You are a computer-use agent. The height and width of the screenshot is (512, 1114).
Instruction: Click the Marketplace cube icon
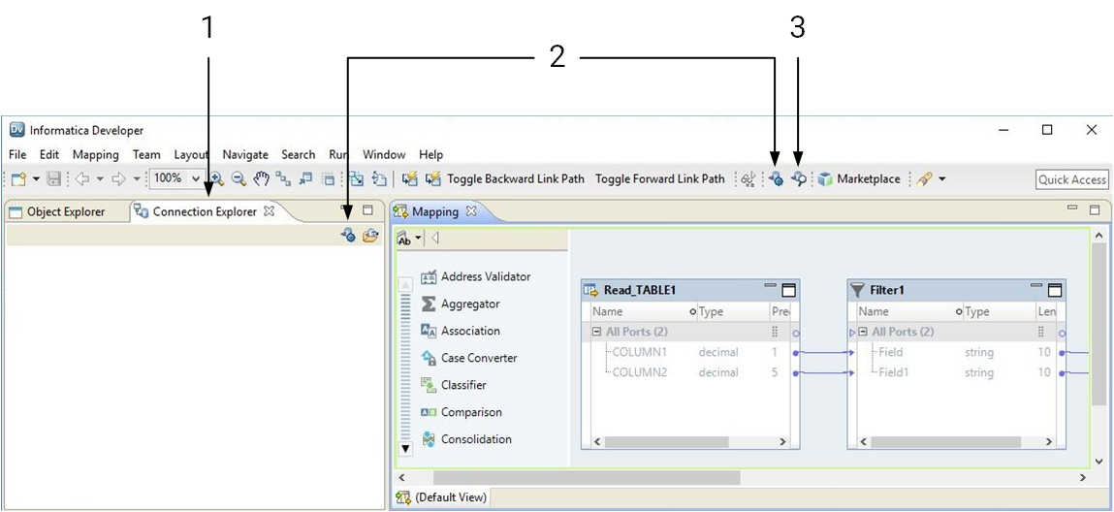click(825, 179)
